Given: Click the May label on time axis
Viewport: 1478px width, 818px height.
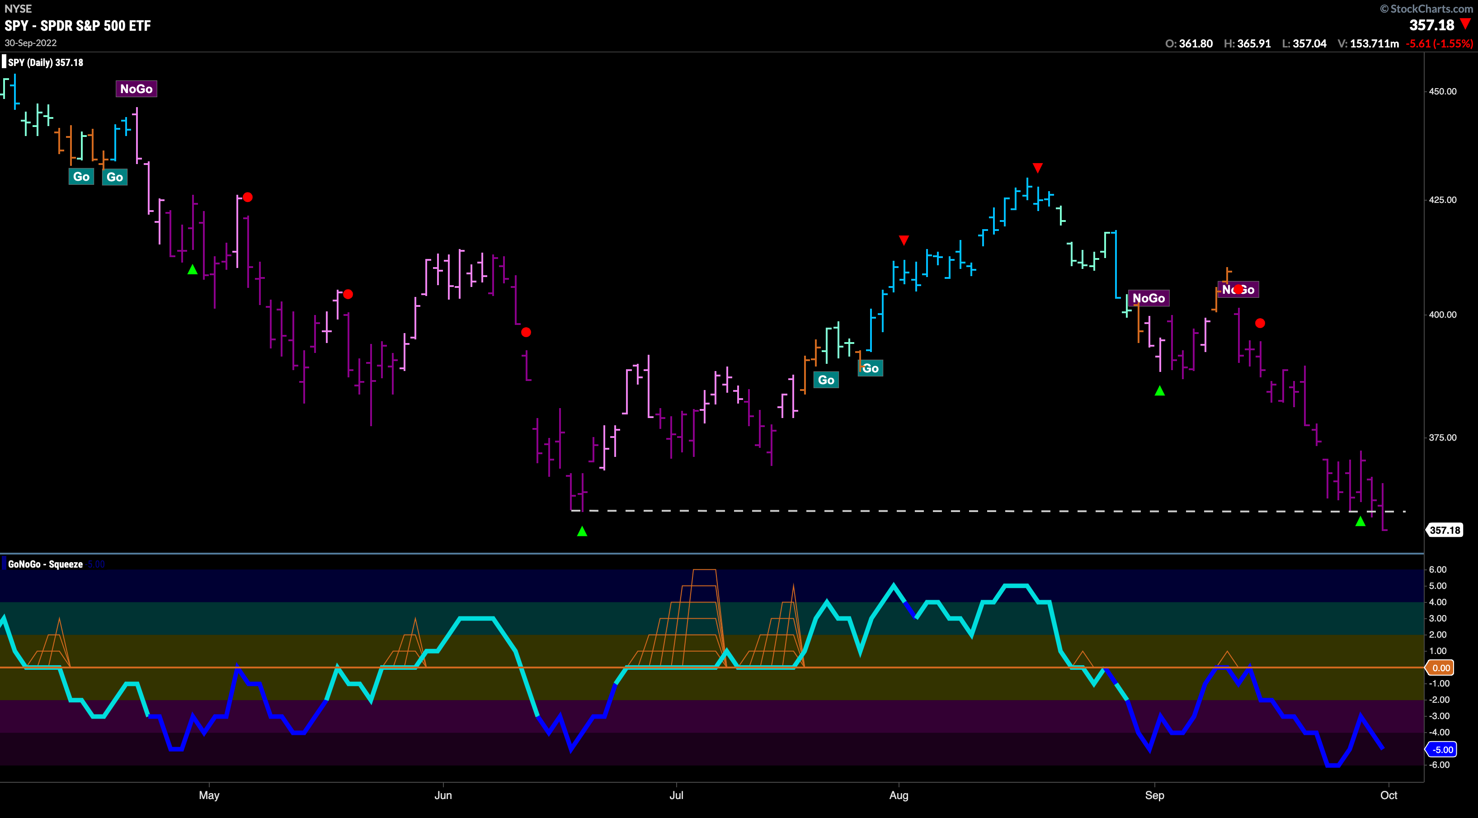Looking at the screenshot, I should (209, 795).
